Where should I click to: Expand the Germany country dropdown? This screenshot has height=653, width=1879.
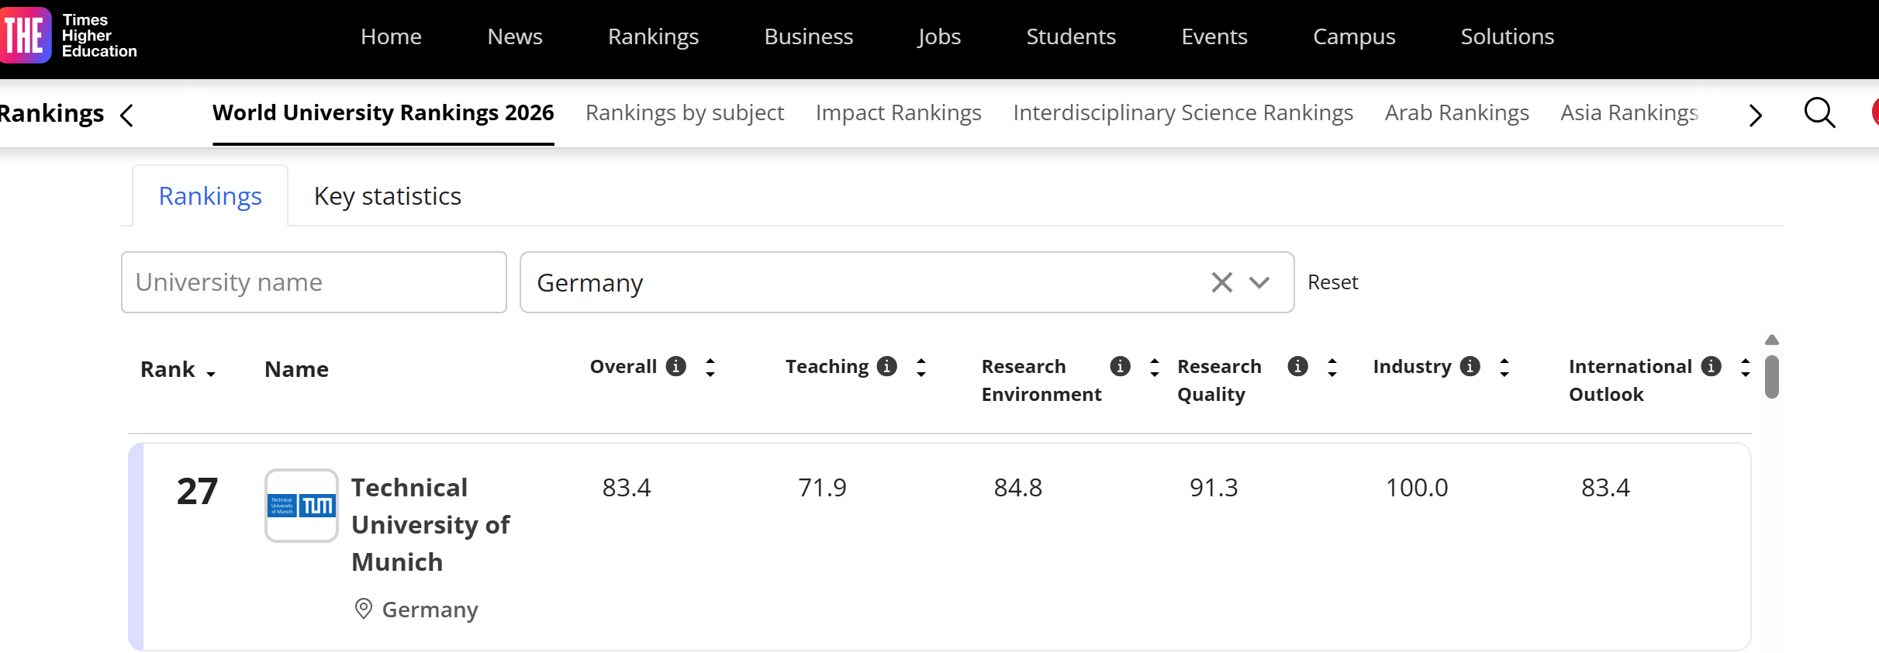click(x=1259, y=282)
